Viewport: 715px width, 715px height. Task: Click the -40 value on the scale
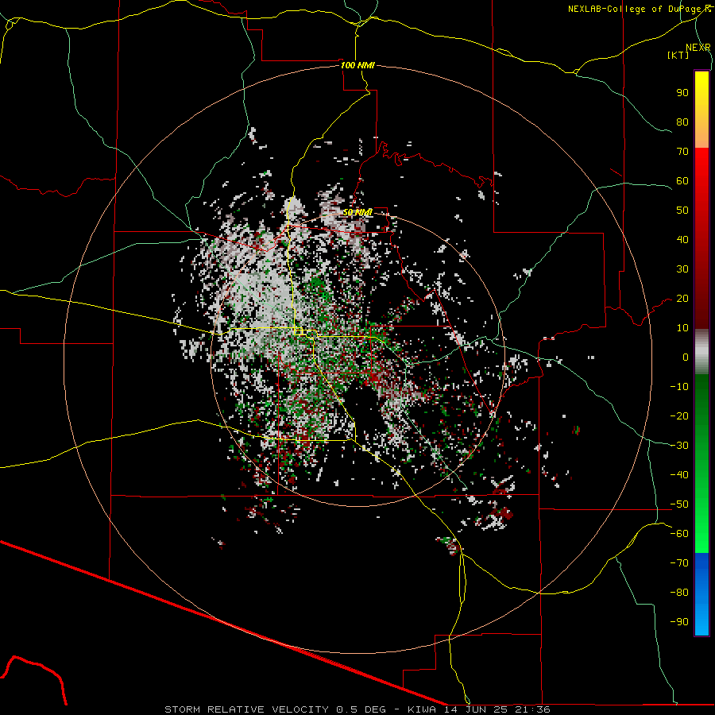click(679, 475)
